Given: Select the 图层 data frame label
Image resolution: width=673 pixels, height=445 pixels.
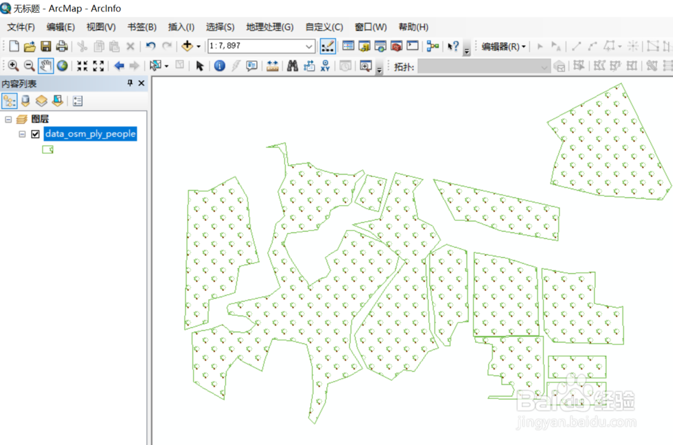Looking at the screenshot, I should 40,119.
